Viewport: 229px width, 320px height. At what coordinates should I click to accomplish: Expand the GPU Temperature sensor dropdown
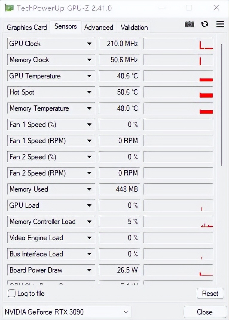89,76
